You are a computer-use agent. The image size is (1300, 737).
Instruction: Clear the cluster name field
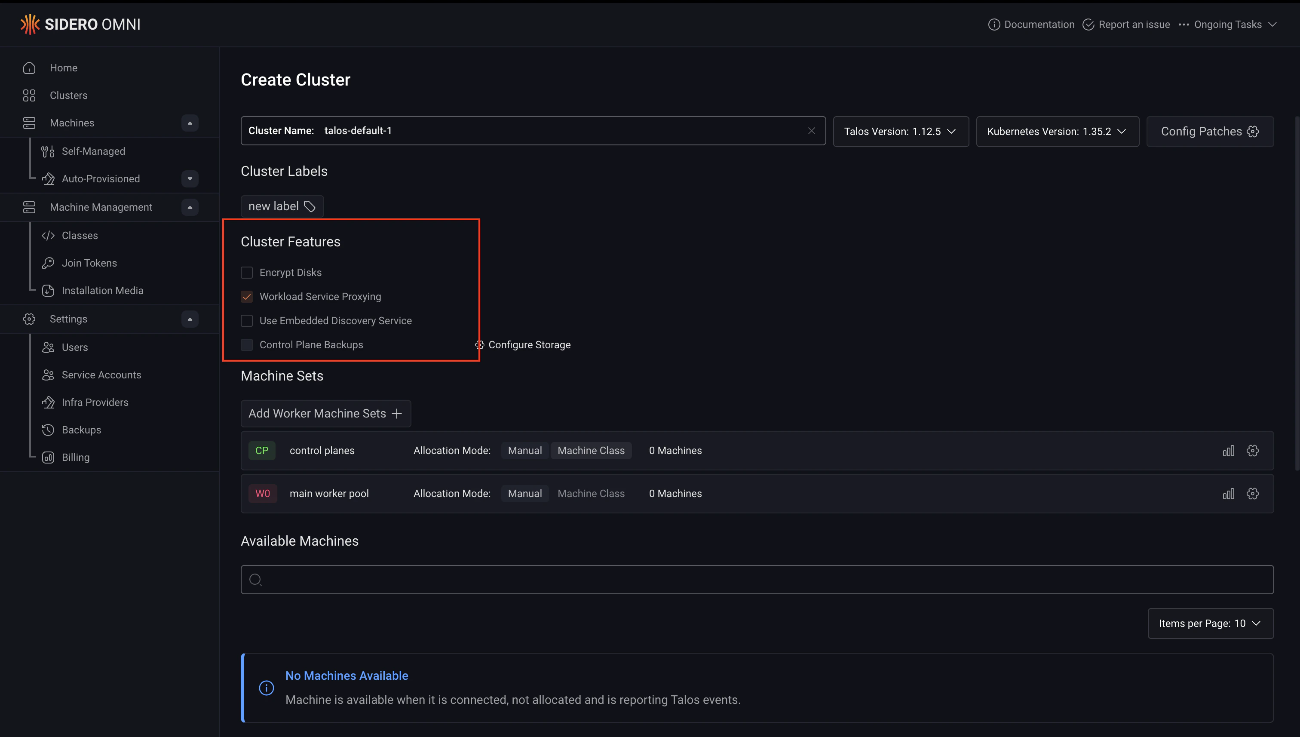[x=811, y=131]
